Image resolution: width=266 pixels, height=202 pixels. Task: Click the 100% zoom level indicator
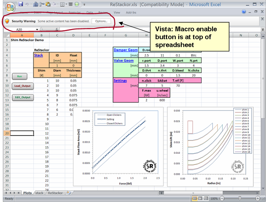pos(214,198)
